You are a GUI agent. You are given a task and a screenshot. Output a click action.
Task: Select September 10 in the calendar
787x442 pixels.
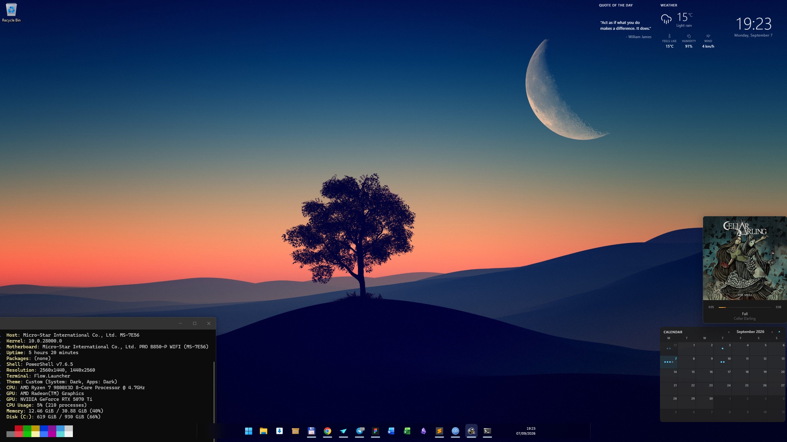723,362
